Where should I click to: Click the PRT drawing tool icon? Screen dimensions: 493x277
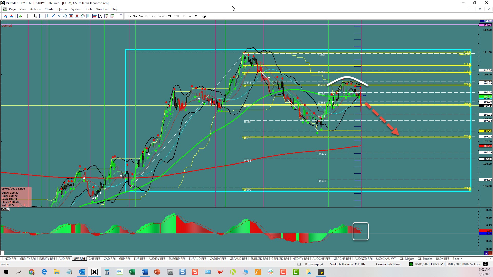(106, 16)
